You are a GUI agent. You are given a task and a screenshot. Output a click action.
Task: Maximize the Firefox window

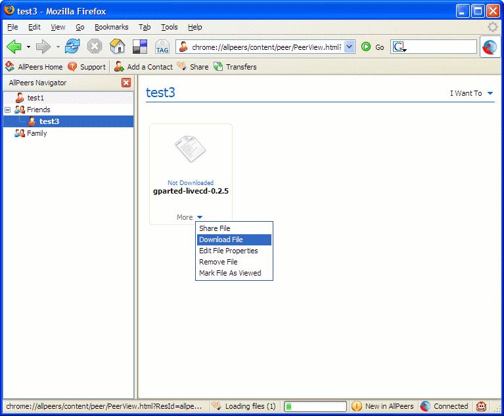(x=478, y=11)
